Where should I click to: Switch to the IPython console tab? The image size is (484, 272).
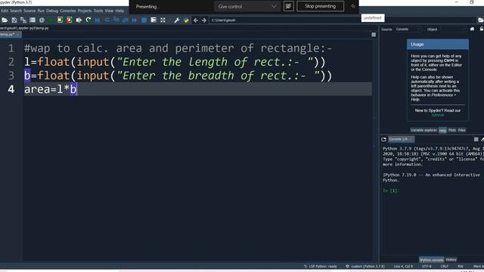point(431,260)
